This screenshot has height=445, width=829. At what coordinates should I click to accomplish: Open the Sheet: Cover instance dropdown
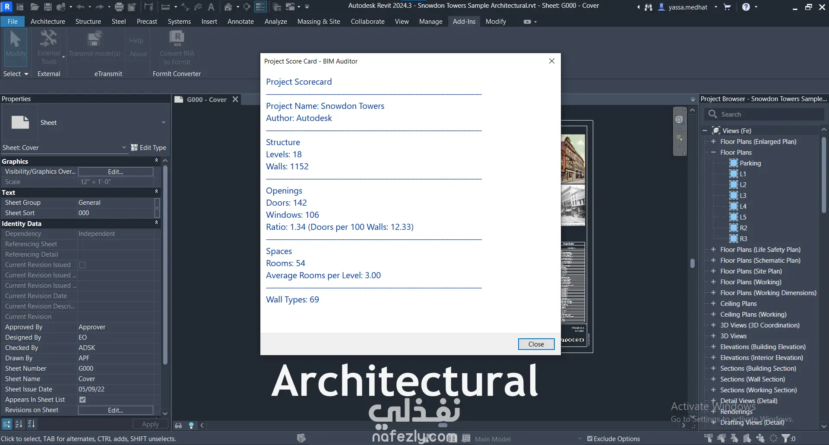pyautogui.click(x=124, y=147)
